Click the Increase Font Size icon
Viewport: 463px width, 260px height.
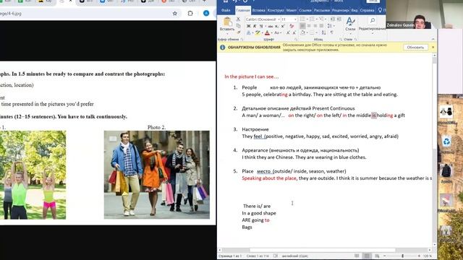coord(288,32)
